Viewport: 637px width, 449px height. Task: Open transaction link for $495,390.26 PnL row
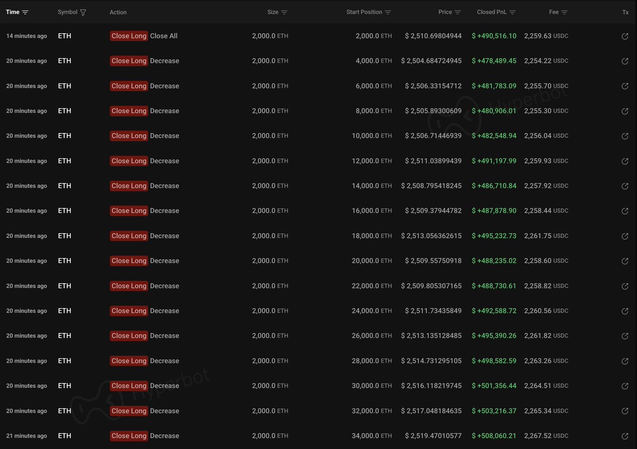(x=625, y=337)
